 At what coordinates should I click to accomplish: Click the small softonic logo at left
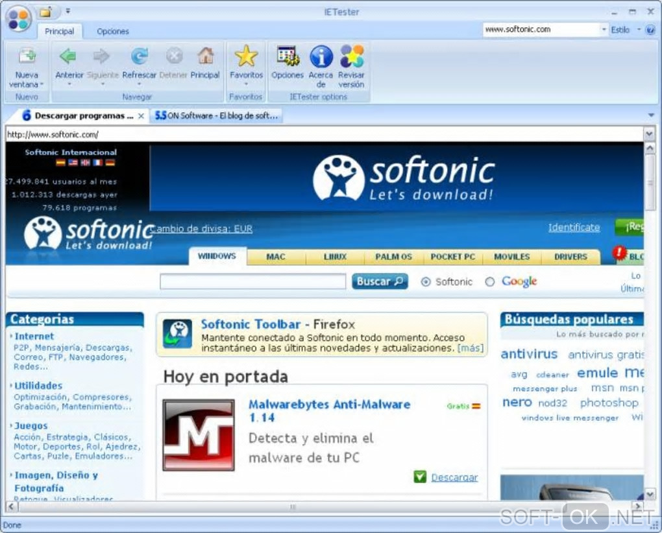click(89, 233)
